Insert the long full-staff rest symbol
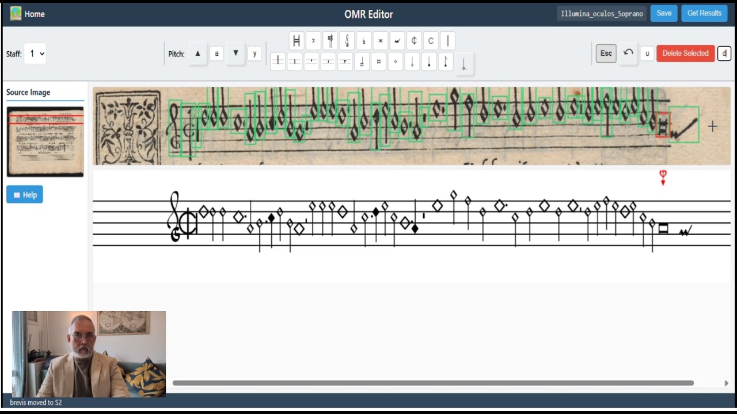Screen dimensions: 737x414 click(278, 62)
